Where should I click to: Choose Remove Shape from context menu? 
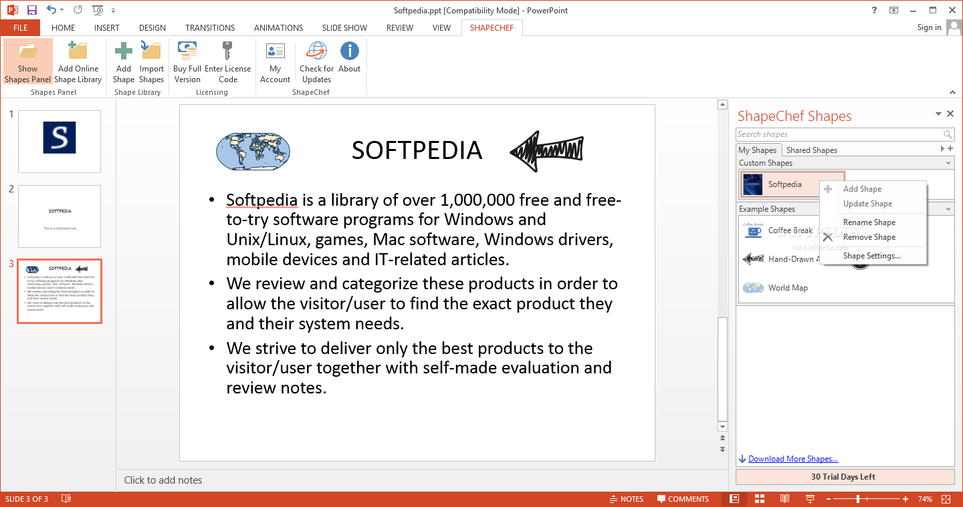869,237
